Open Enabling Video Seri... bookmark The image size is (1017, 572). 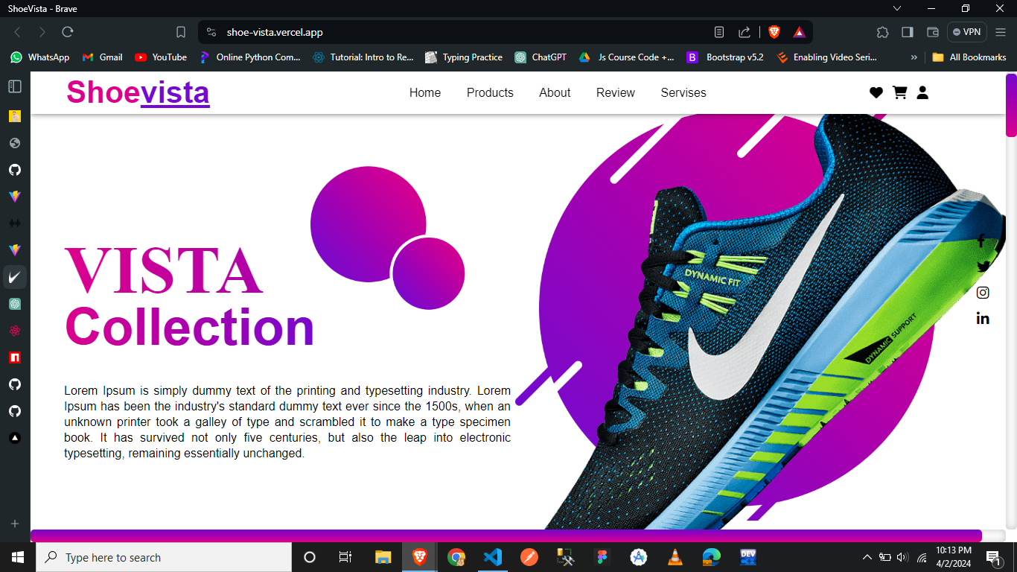(x=827, y=57)
